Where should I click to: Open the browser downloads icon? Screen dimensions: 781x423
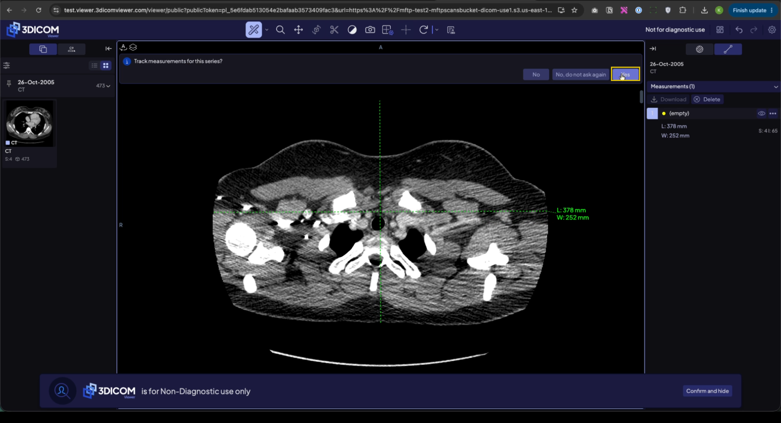(x=705, y=10)
